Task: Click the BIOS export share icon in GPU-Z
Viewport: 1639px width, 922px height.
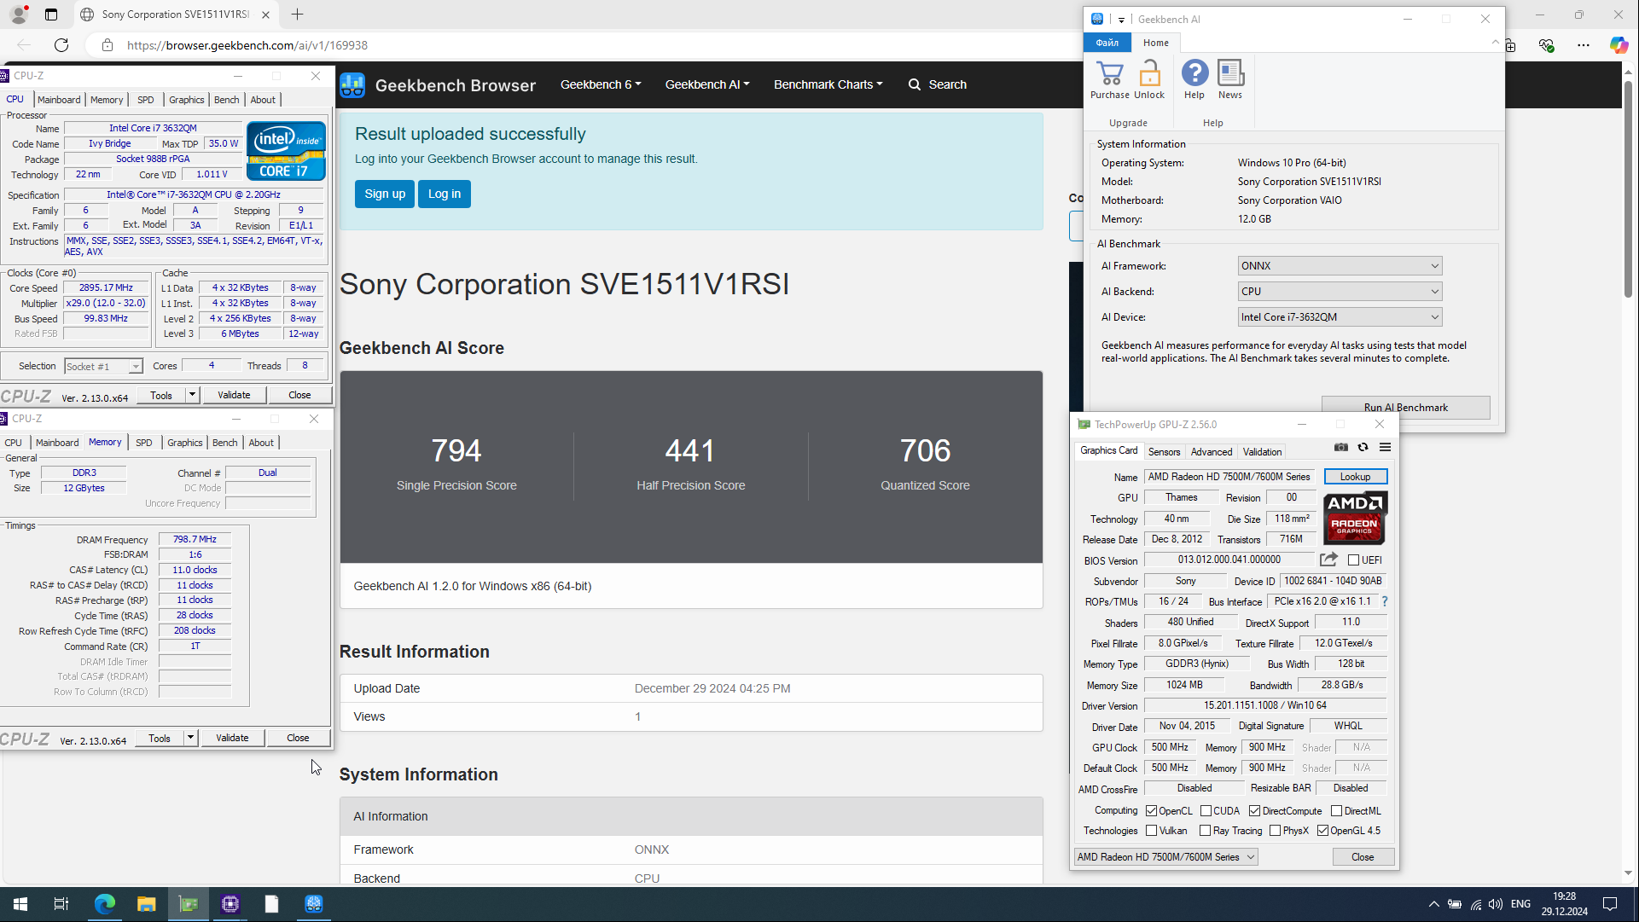Action: click(1328, 560)
